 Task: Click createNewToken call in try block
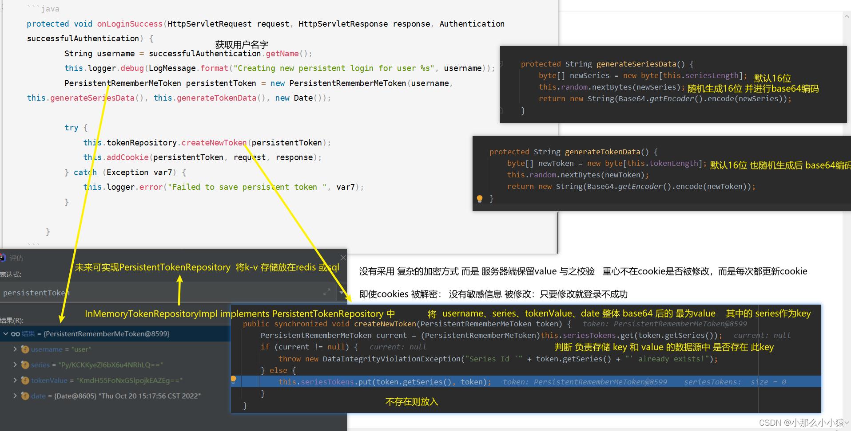click(x=214, y=143)
